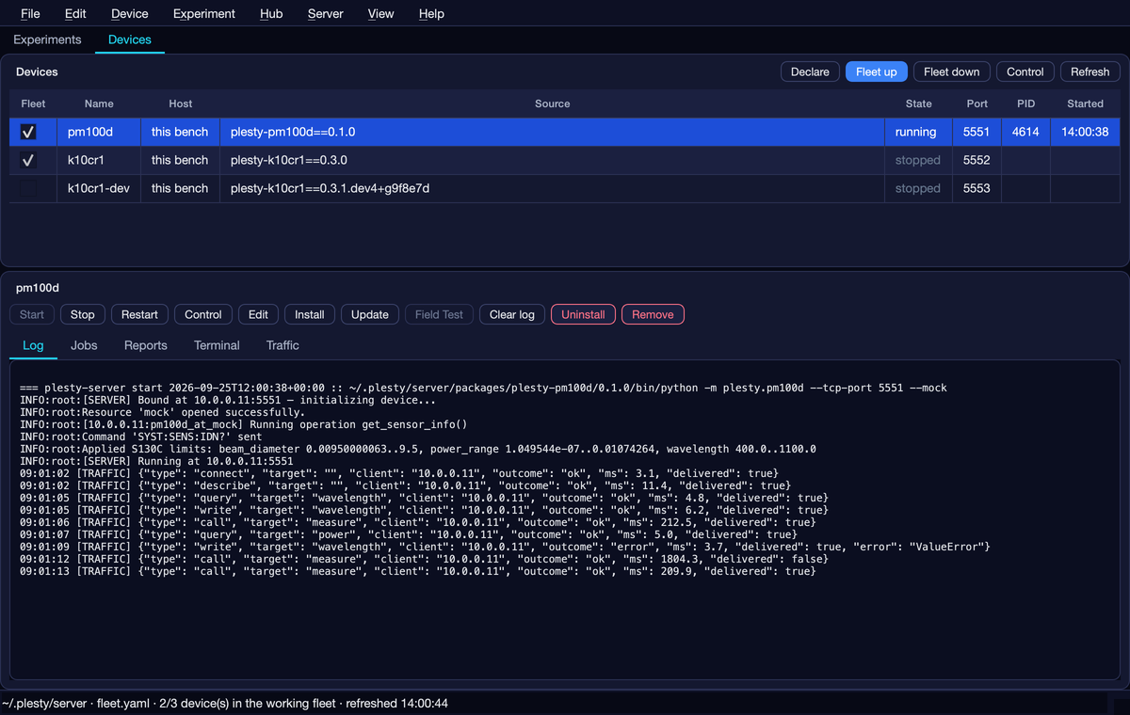Click port 5551 cell
1130x715 pixels.
tap(977, 132)
